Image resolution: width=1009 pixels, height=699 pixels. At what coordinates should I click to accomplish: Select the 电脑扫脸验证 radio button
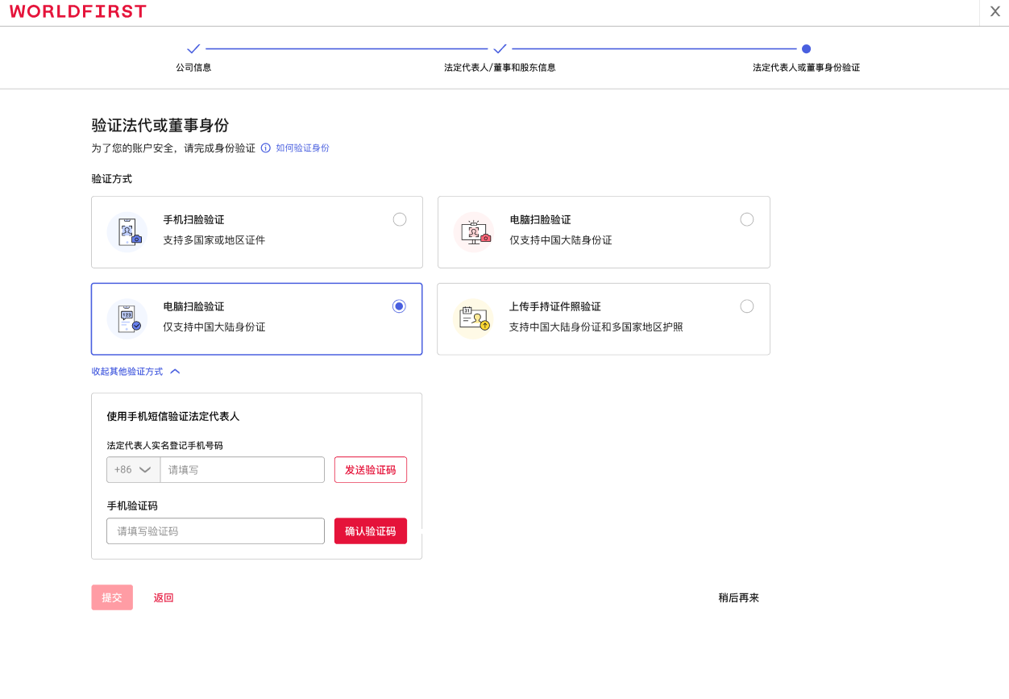point(398,306)
